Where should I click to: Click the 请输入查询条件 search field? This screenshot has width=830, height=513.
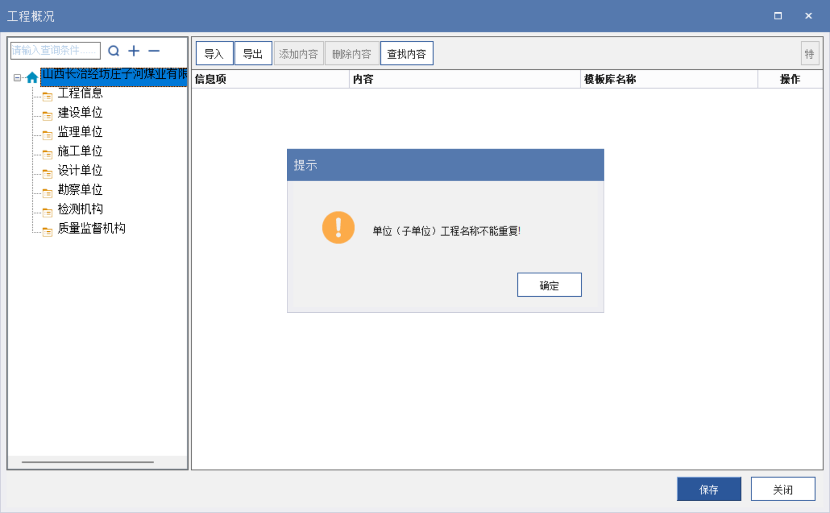(x=55, y=50)
